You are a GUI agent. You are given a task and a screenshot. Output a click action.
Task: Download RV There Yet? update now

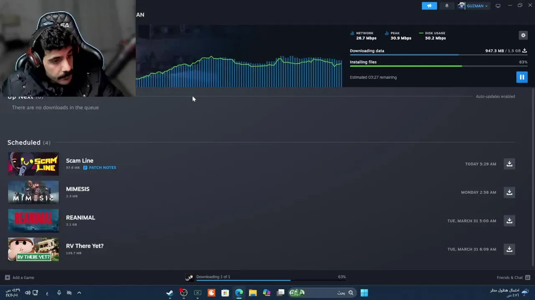tap(509, 249)
